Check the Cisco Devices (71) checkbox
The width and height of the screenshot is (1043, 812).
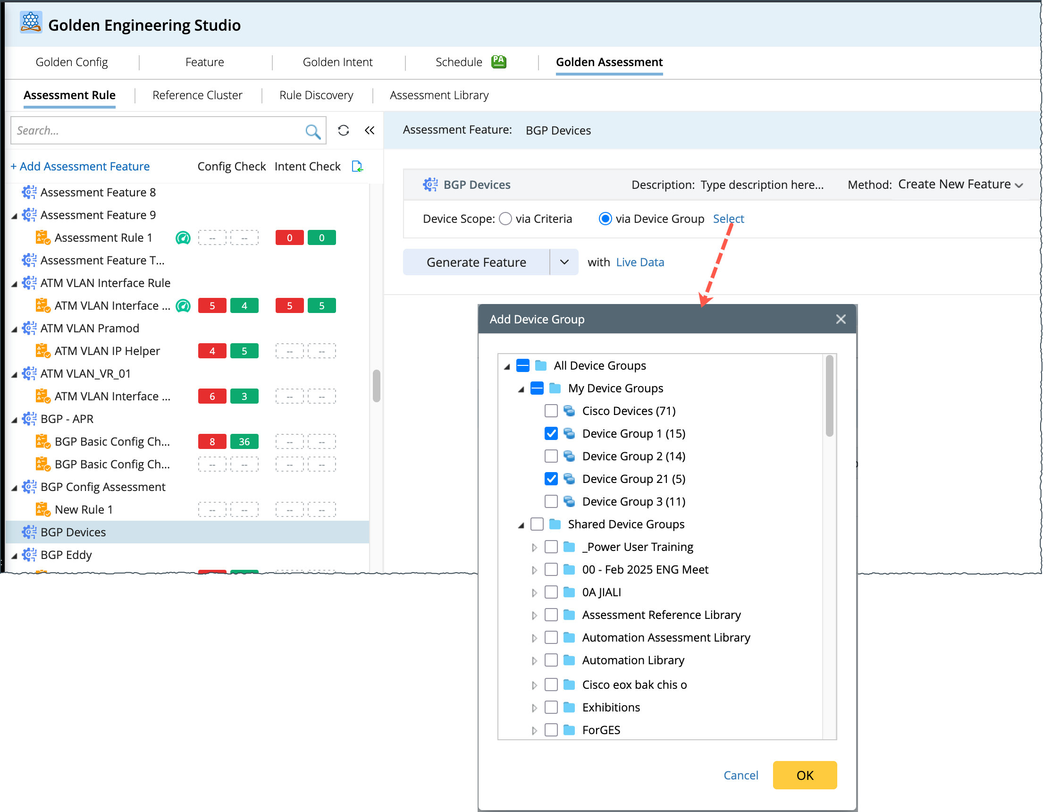click(551, 411)
